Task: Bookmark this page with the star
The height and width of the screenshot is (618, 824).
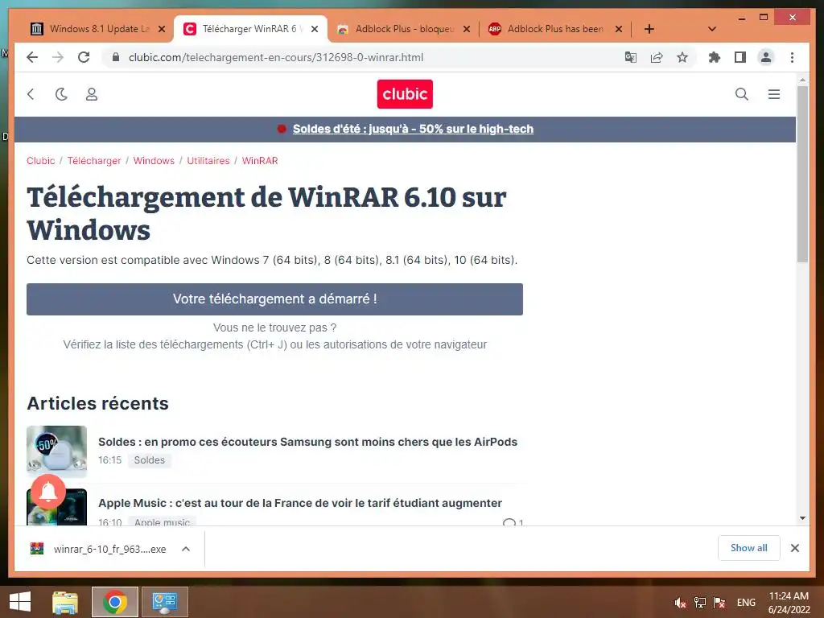Action: pyautogui.click(x=682, y=57)
